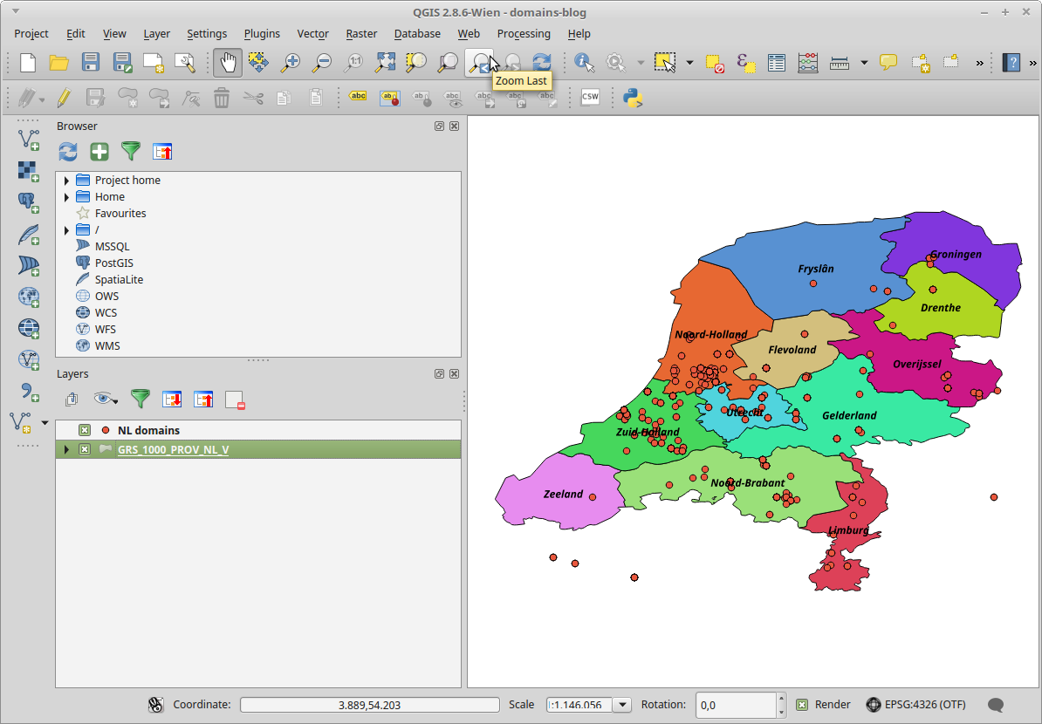Image resolution: width=1042 pixels, height=724 pixels.
Task: Select the Identify Features tool
Action: (584, 62)
